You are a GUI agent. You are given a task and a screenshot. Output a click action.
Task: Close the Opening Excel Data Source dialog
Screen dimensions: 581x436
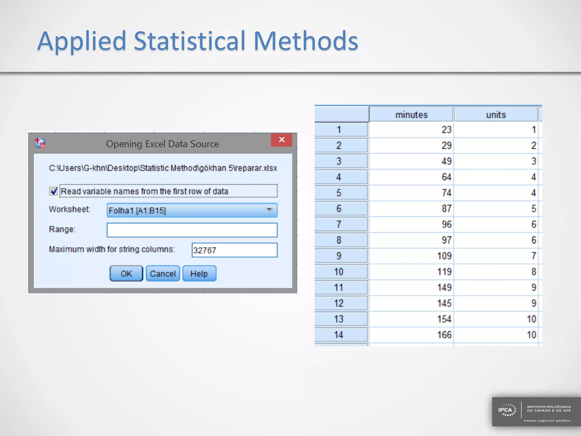click(x=281, y=140)
